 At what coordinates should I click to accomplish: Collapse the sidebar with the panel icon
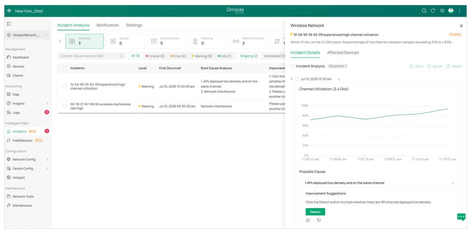click(x=9, y=24)
